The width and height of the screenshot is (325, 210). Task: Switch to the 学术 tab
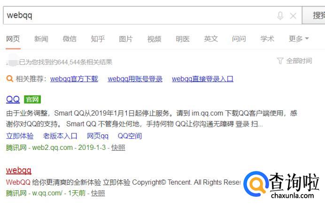click(267, 39)
